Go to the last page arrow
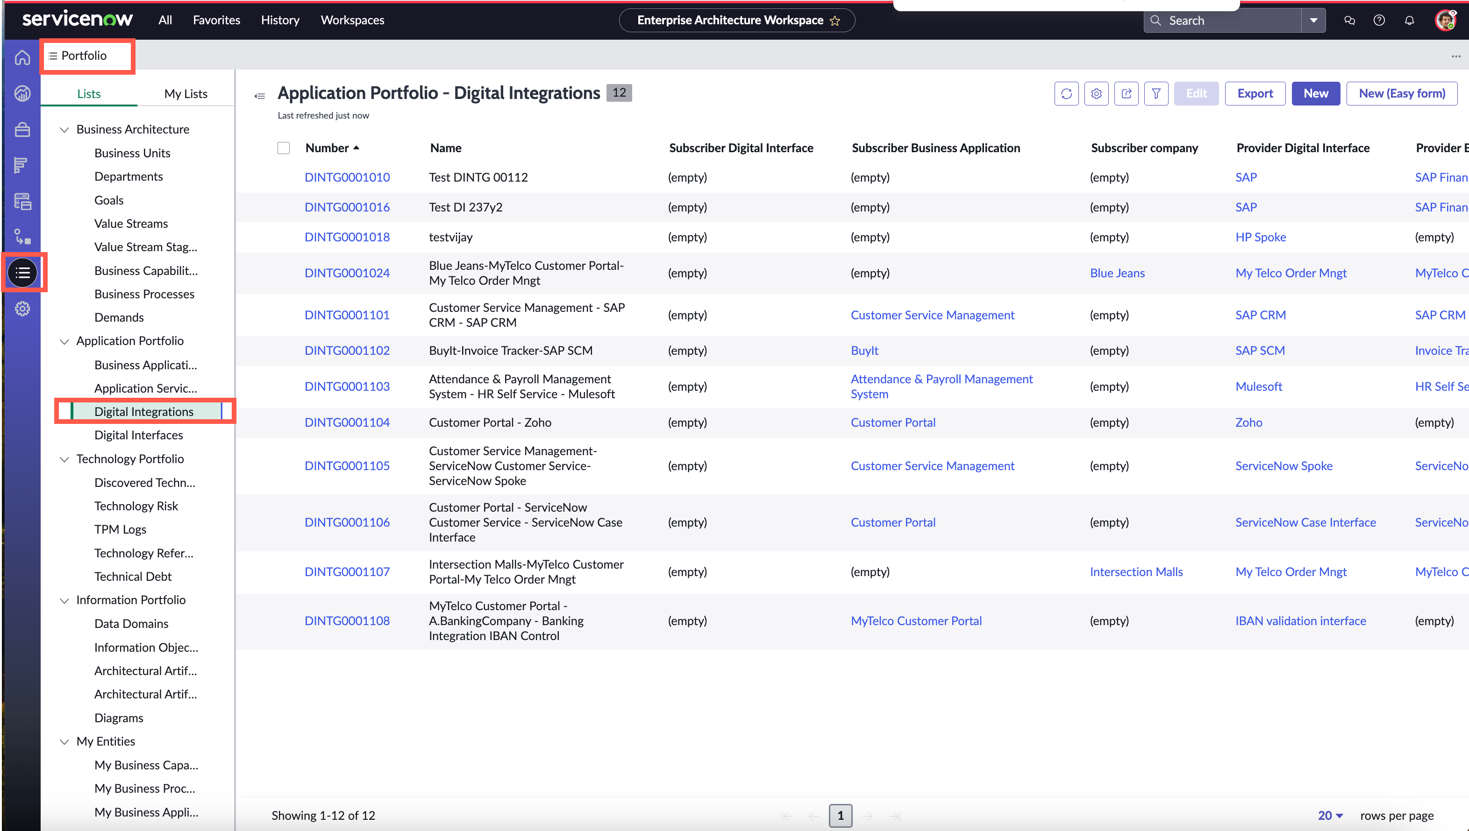Screen dimensions: 1469x831 click(895, 816)
